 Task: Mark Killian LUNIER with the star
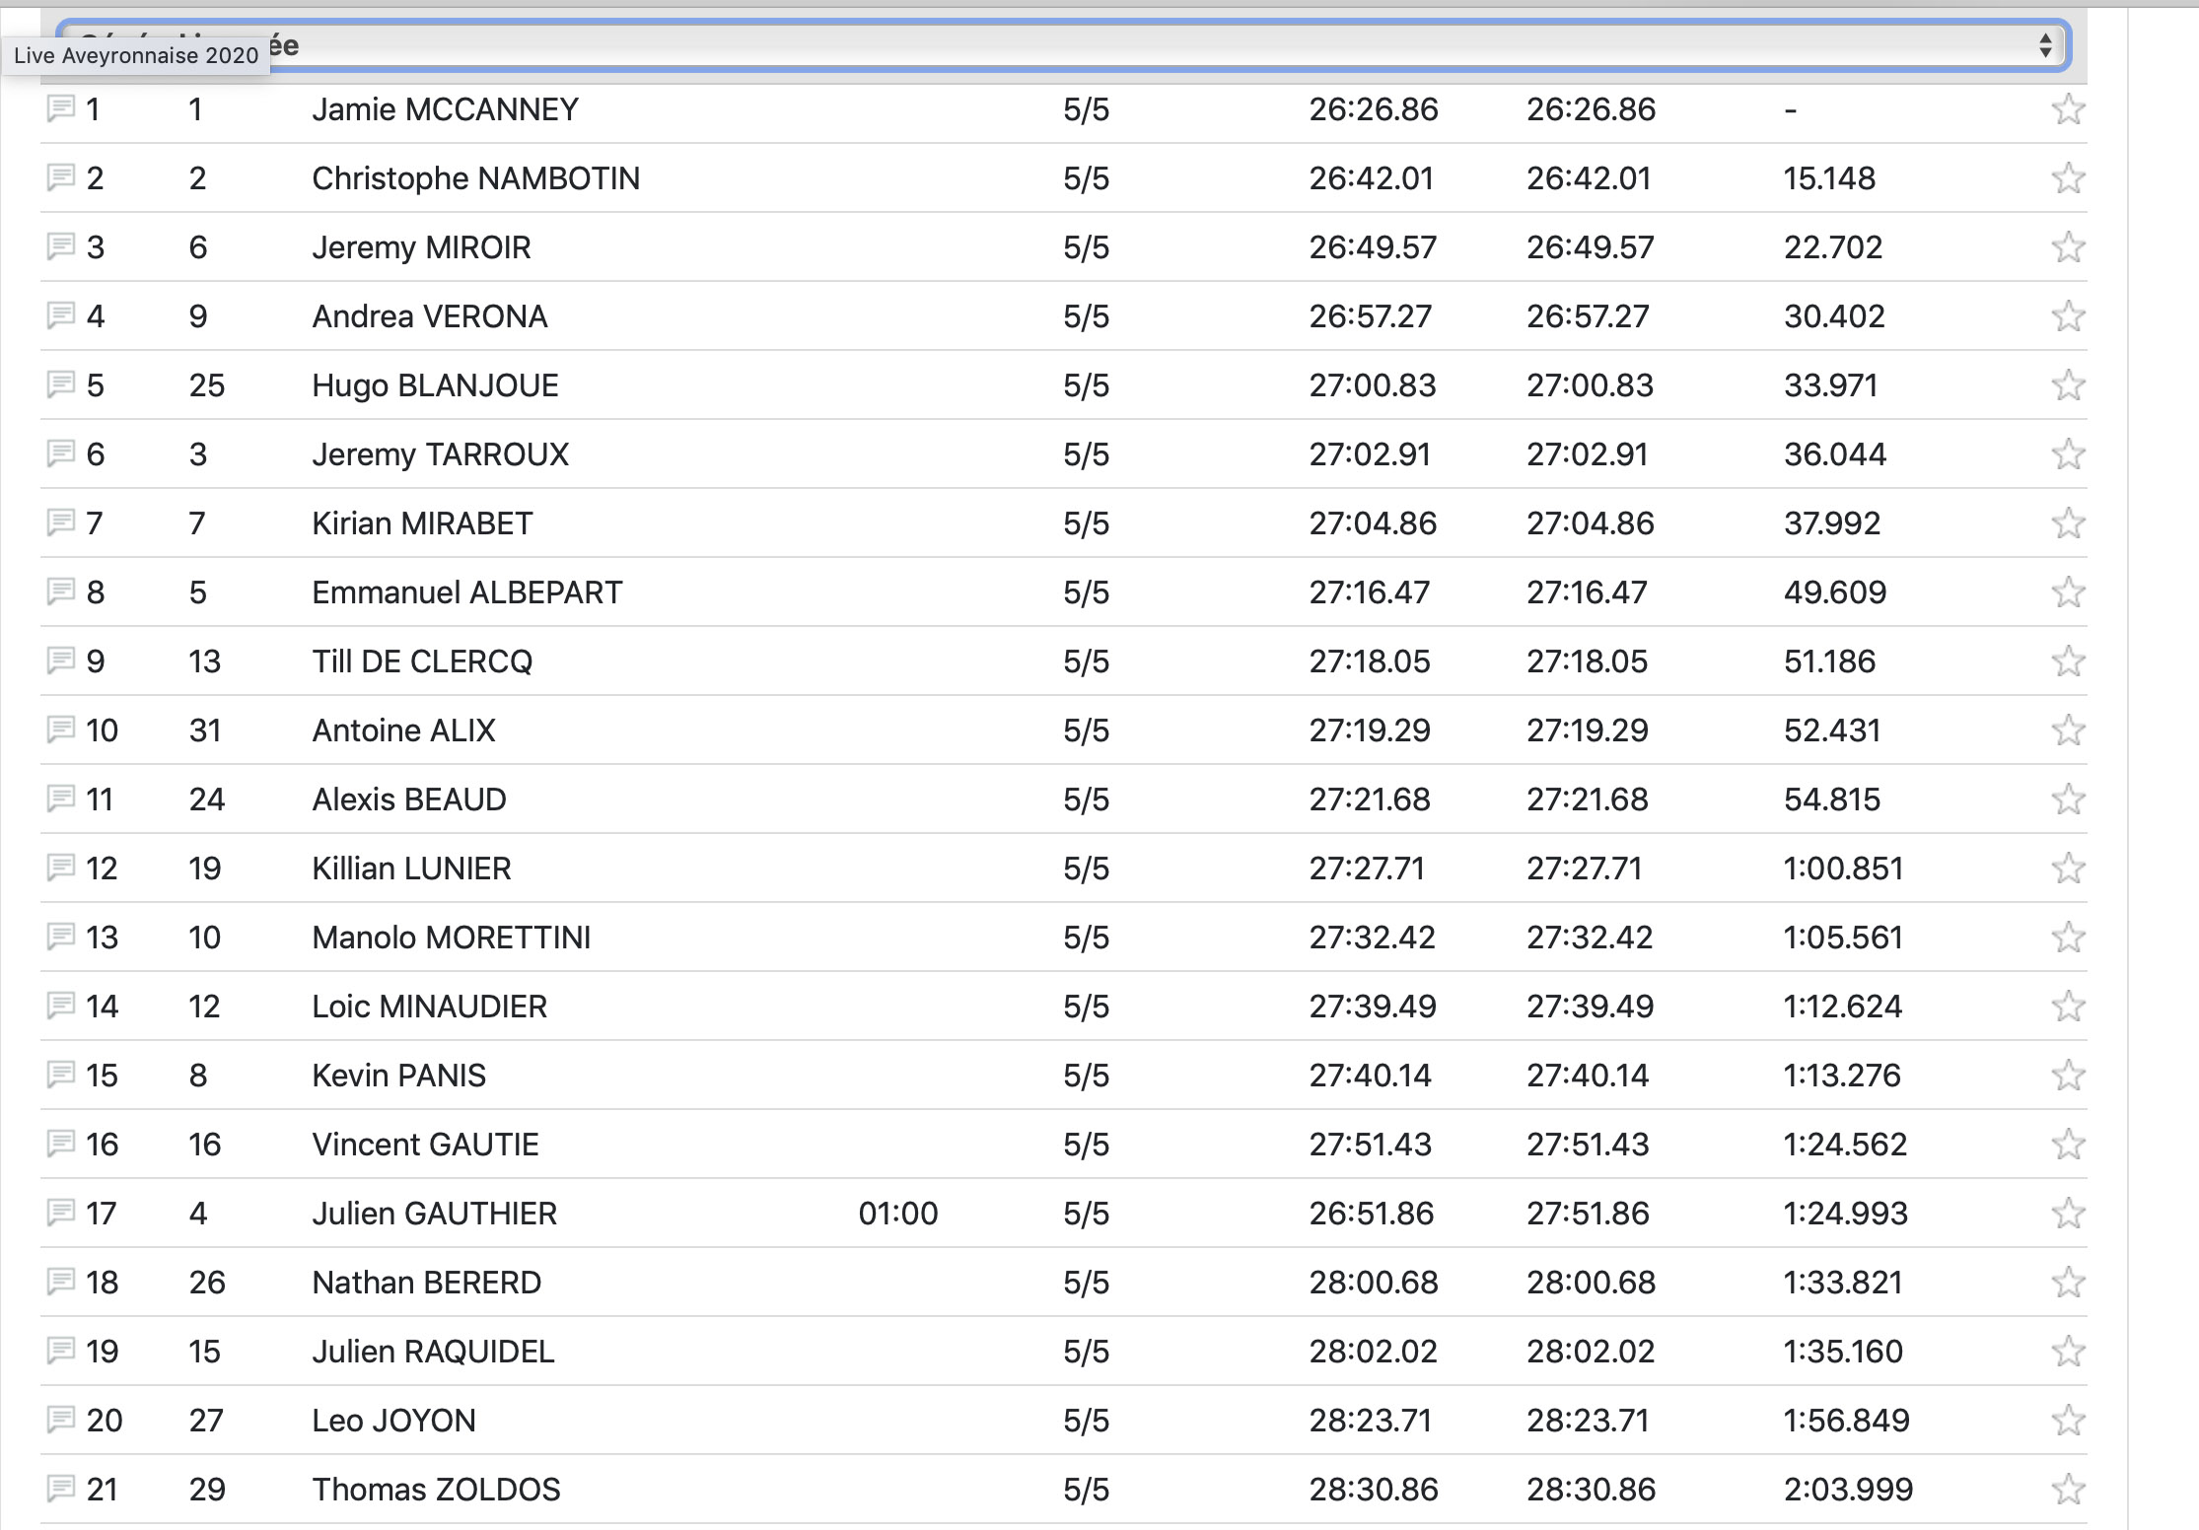pos(2068,869)
